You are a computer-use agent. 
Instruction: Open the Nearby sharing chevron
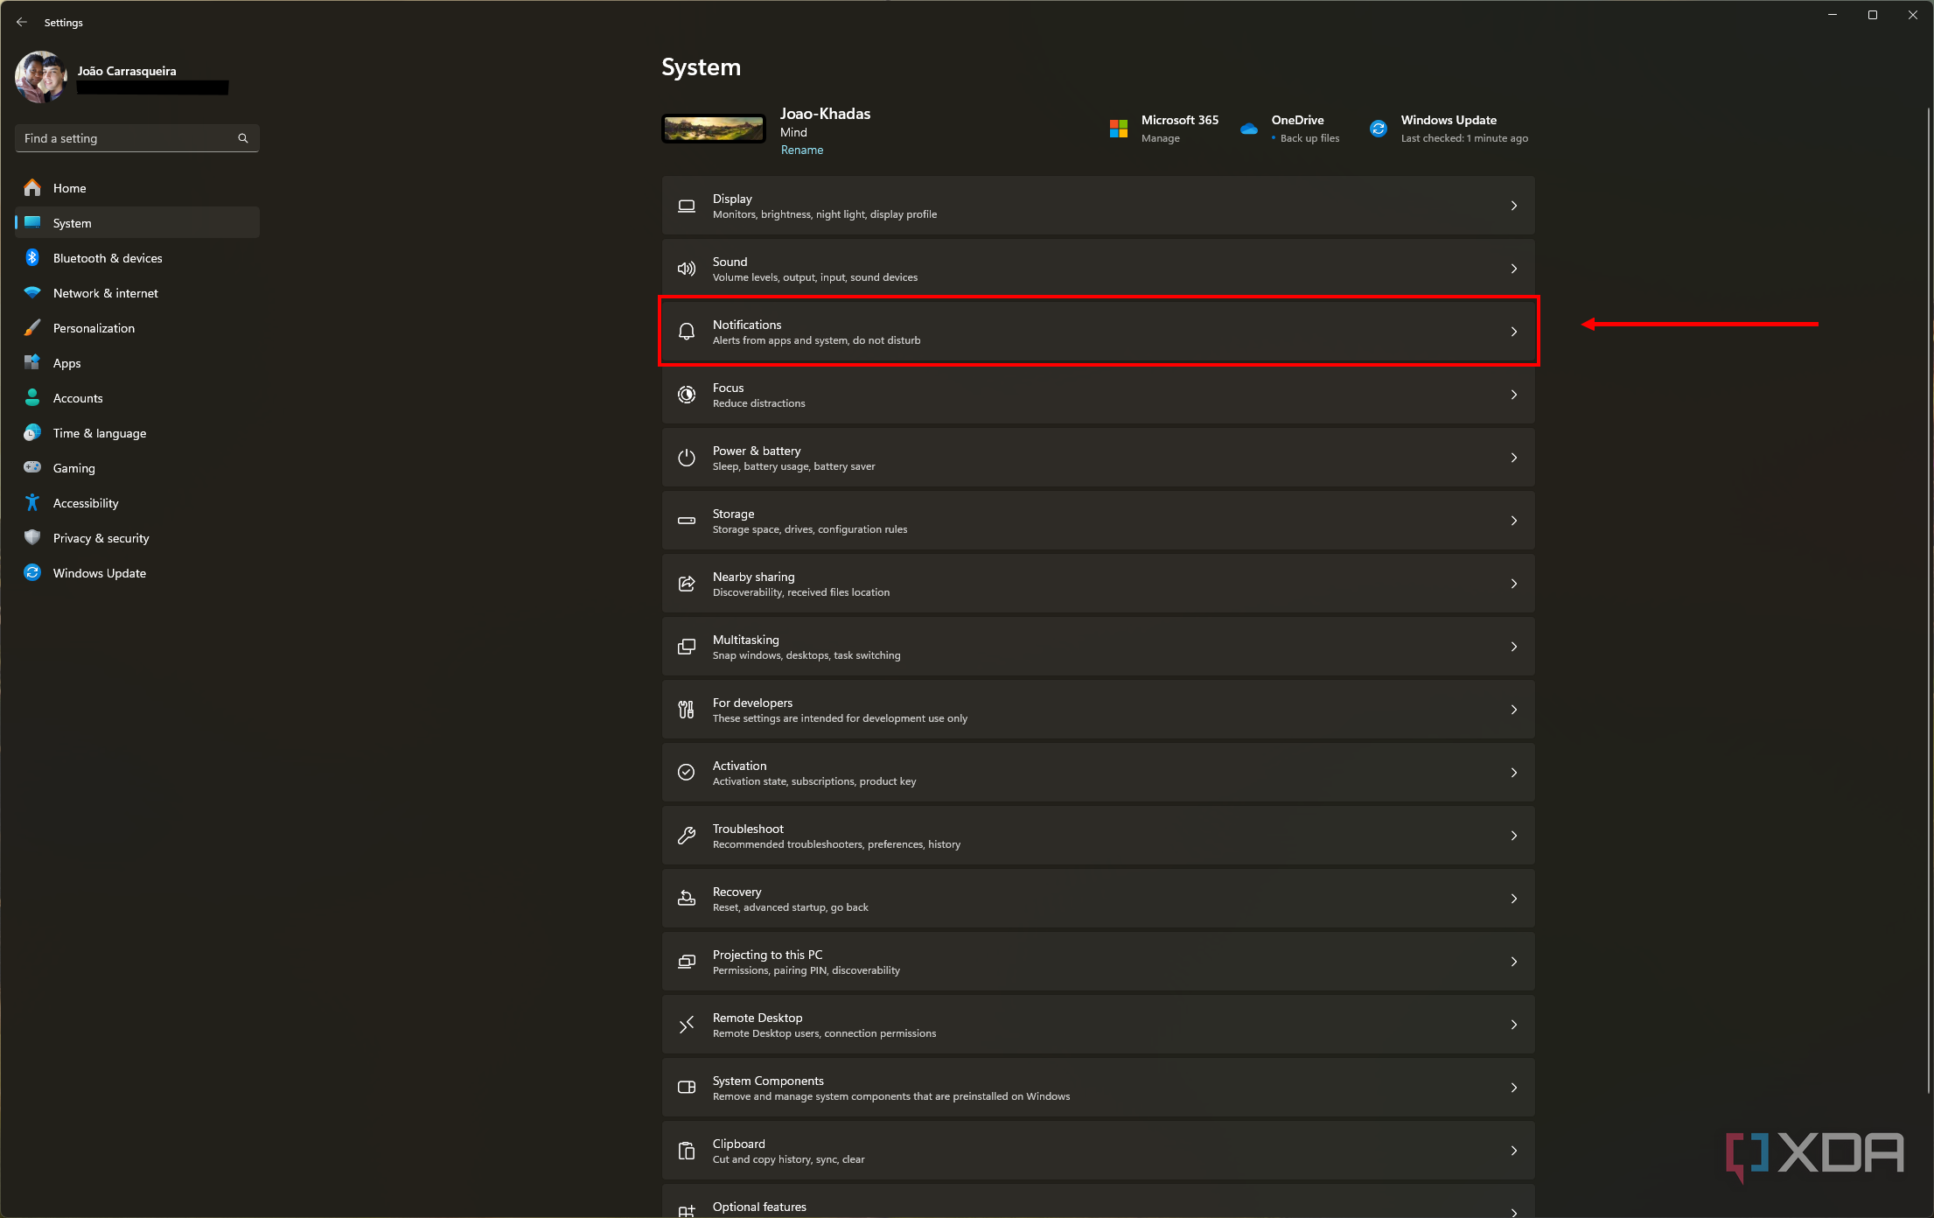coord(1514,584)
